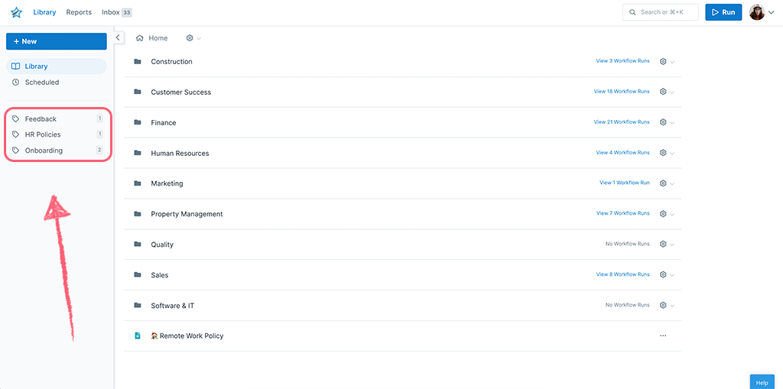View 21 Workflow Runs for Finance

coord(622,122)
